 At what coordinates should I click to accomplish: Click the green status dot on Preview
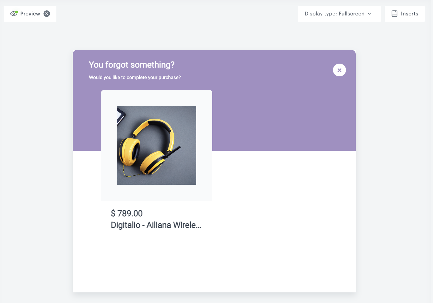16,12
